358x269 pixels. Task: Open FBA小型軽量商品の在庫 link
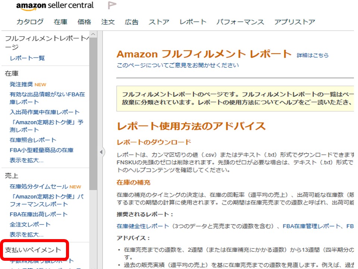(x=41, y=150)
